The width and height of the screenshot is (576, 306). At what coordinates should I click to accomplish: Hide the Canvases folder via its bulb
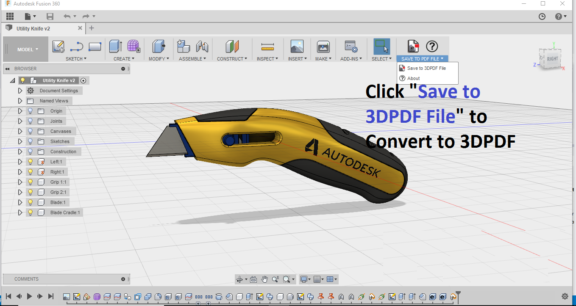pyautogui.click(x=30, y=131)
